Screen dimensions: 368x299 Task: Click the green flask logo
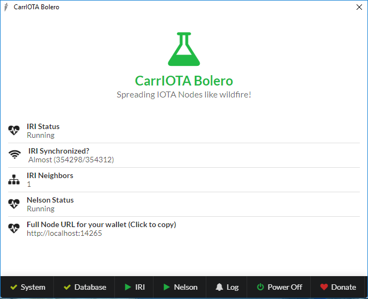coord(184,49)
